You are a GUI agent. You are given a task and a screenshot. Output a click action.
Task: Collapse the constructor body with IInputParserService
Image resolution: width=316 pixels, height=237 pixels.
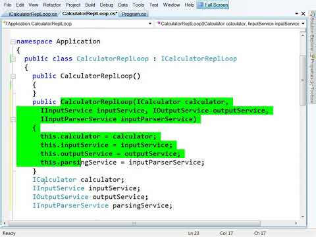[13, 119]
